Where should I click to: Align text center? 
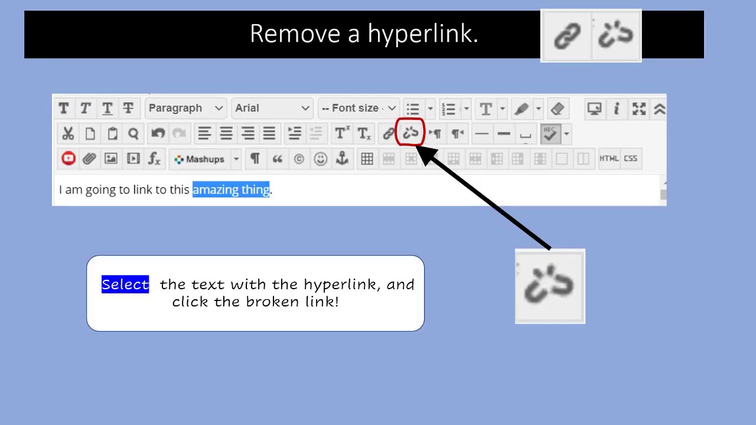pos(226,134)
